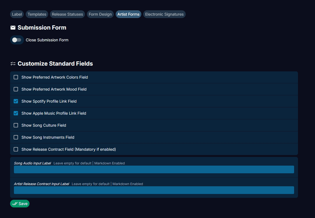The image size is (315, 218).
Task: Switch to the Label tab
Action: 17,14
